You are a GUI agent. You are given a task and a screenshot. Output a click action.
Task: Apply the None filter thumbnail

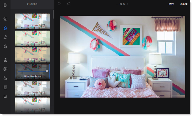(x=32, y=21)
